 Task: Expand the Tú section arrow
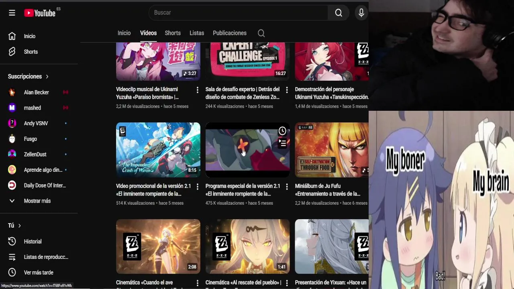[x=19, y=226]
